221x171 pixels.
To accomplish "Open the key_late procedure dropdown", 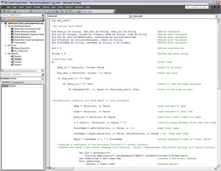I will point(216,16).
